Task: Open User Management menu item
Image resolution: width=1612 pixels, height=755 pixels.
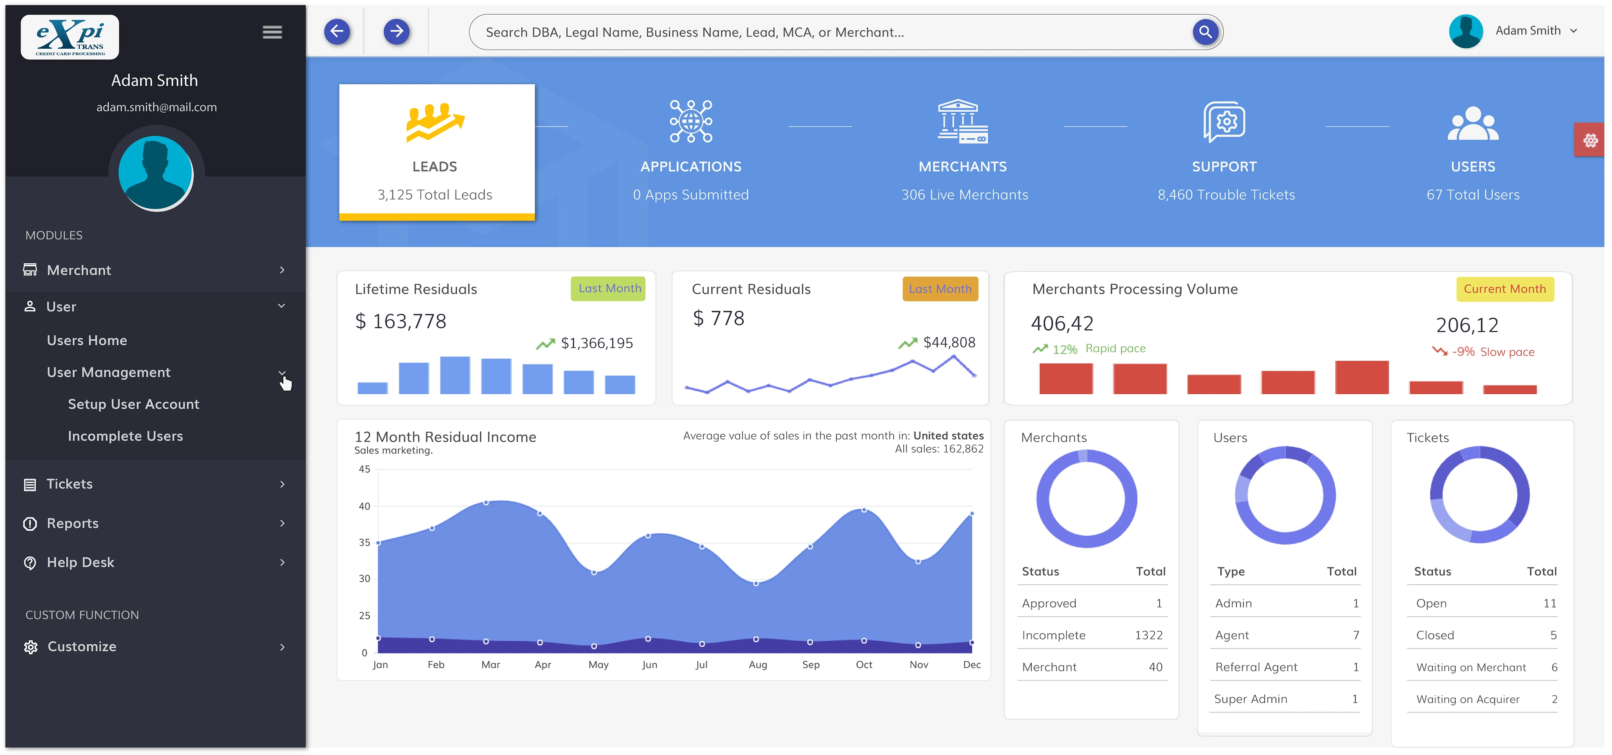Action: click(x=108, y=372)
